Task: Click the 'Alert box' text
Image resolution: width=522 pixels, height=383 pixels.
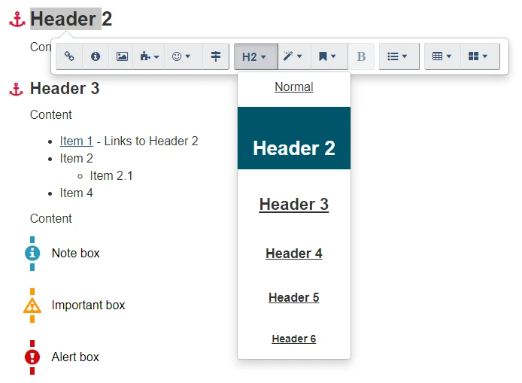Action: pyautogui.click(x=75, y=357)
